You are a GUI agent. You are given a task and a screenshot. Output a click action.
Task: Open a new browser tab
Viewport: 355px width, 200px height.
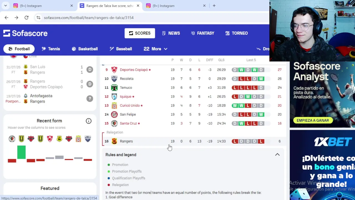coord(214,6)
